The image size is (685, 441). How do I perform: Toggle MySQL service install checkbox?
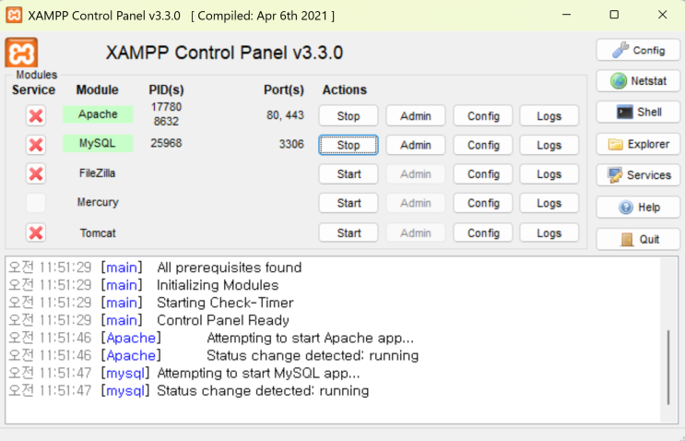pyautogui.click(x=36, y=145)
